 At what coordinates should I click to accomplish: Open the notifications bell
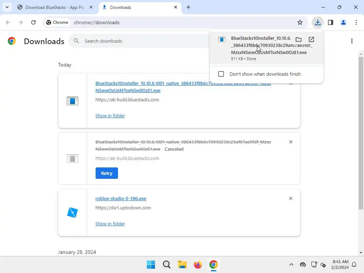click(354, 264)
